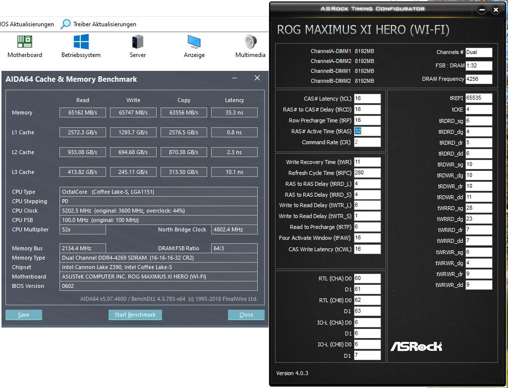
Task: Select the tWRWR_sg field
Action: pyautogui.click(x=479, y=252)
